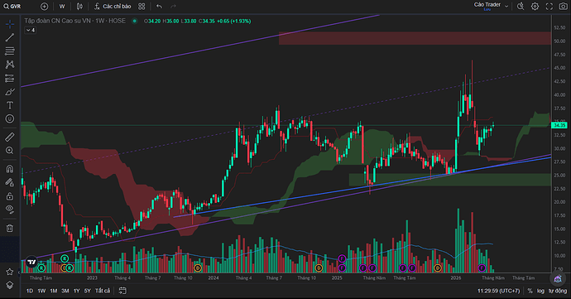The height and width of the screenshot is (299, 571).
Task: Toggle log scale
Action: (x=540, y=291)
